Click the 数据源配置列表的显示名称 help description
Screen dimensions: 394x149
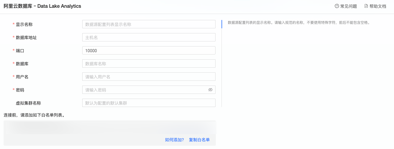click(299, 22)
